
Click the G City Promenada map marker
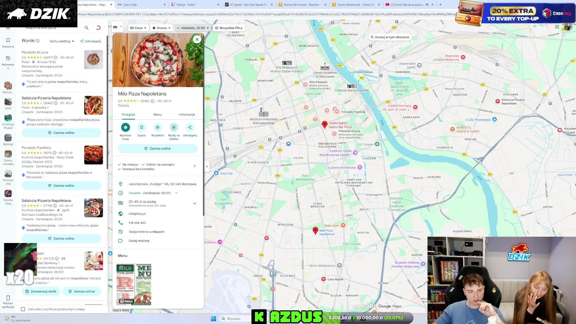pos(494,119)
